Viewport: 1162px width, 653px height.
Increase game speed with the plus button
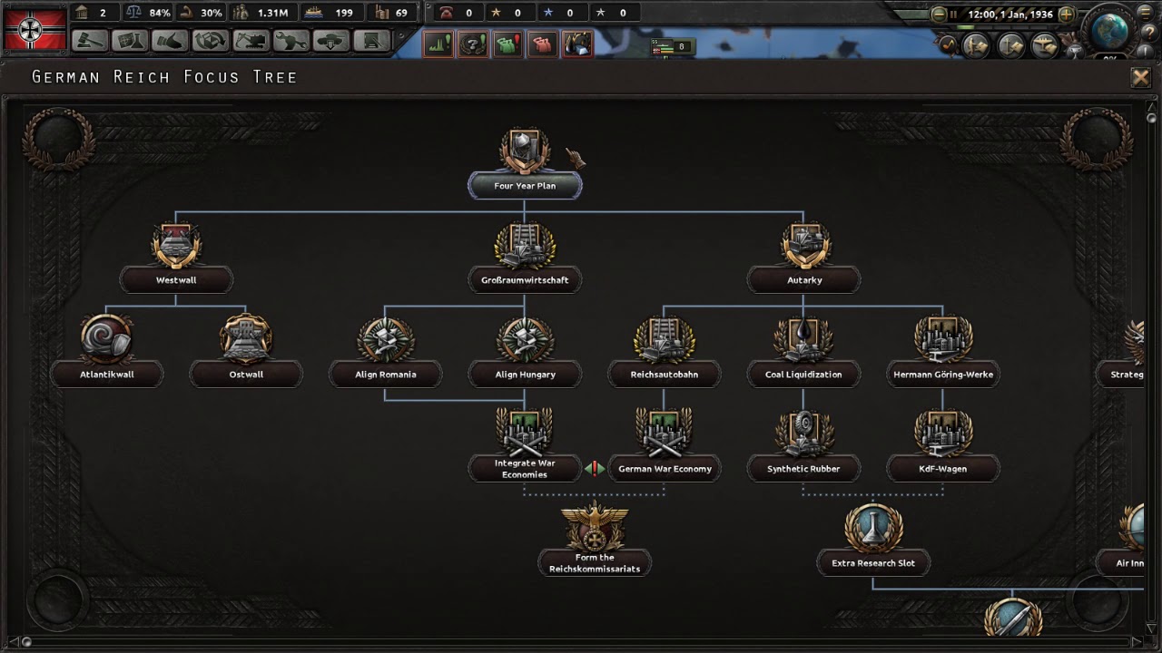click(x=1067, y=15)
